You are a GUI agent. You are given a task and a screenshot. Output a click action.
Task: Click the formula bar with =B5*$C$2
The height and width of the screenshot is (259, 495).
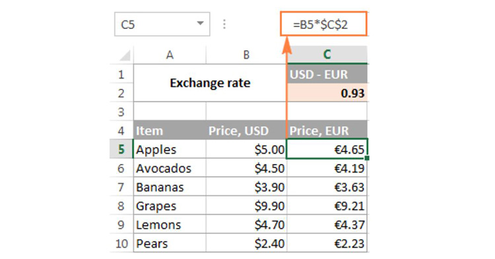(x=324, y=24)
